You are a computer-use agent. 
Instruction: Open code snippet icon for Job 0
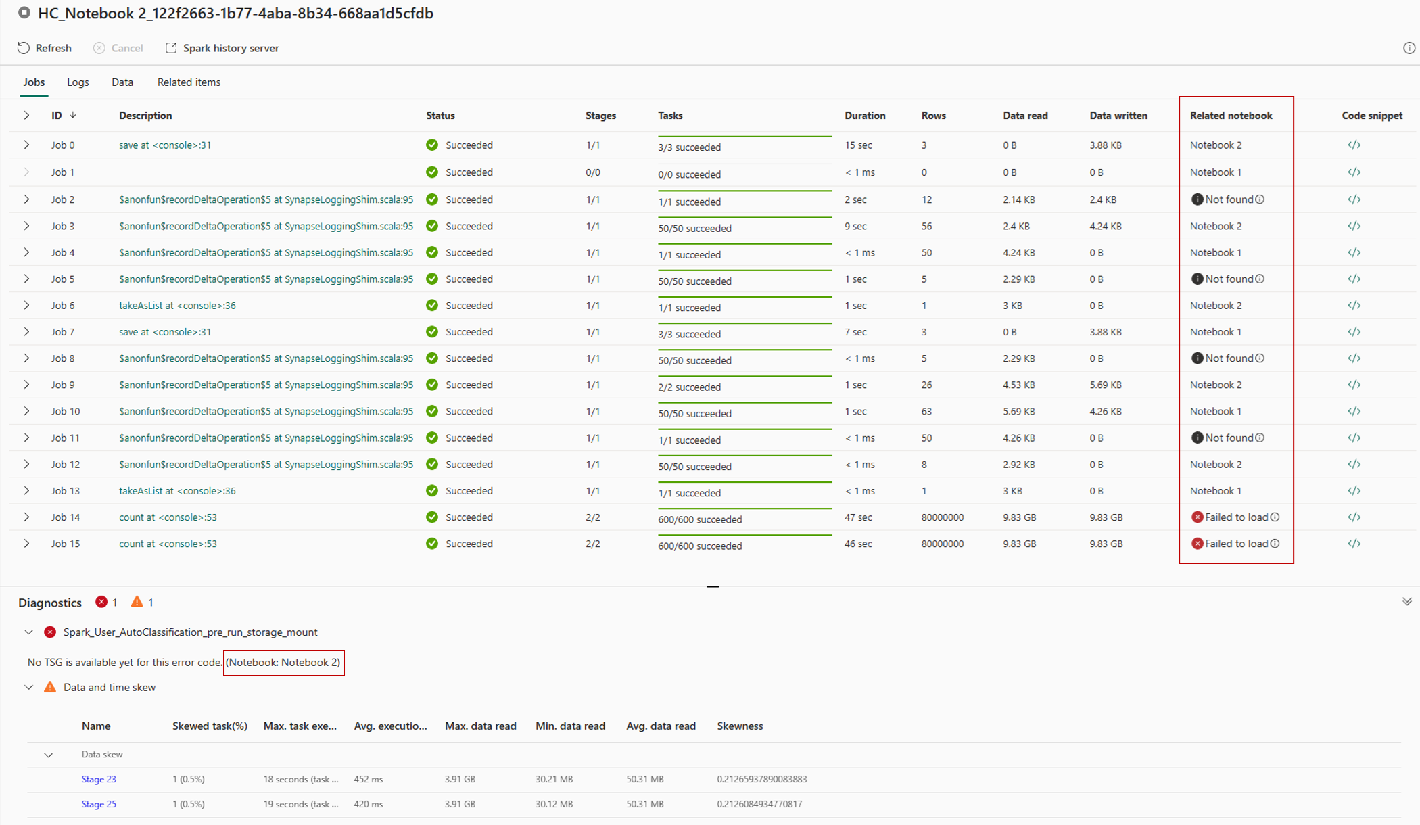1354,145
